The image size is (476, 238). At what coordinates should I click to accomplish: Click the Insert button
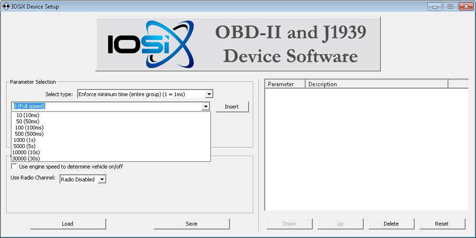(232, 107)
